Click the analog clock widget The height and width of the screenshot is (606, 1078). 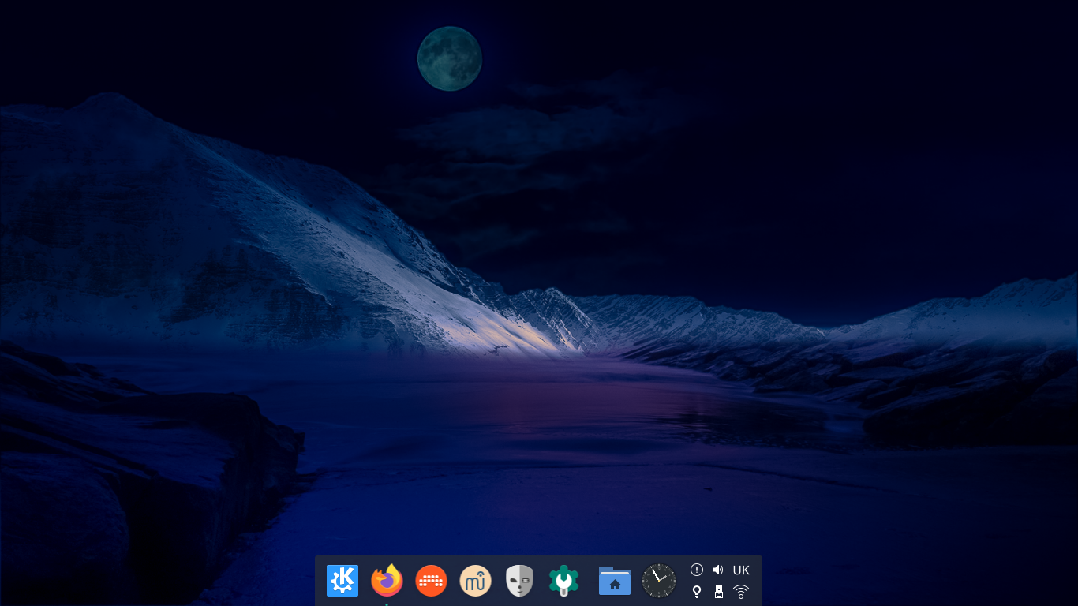coord(659,581)
